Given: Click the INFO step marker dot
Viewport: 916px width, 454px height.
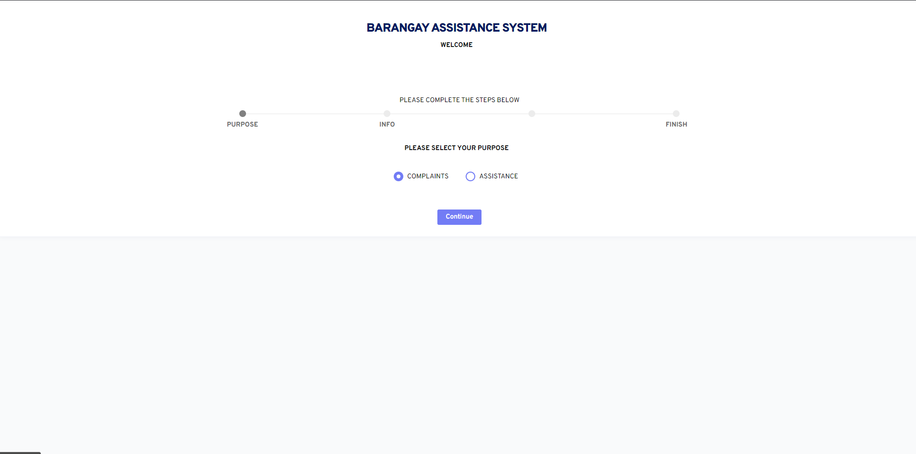Looking at the screenshot, I should tap(387, 114).
